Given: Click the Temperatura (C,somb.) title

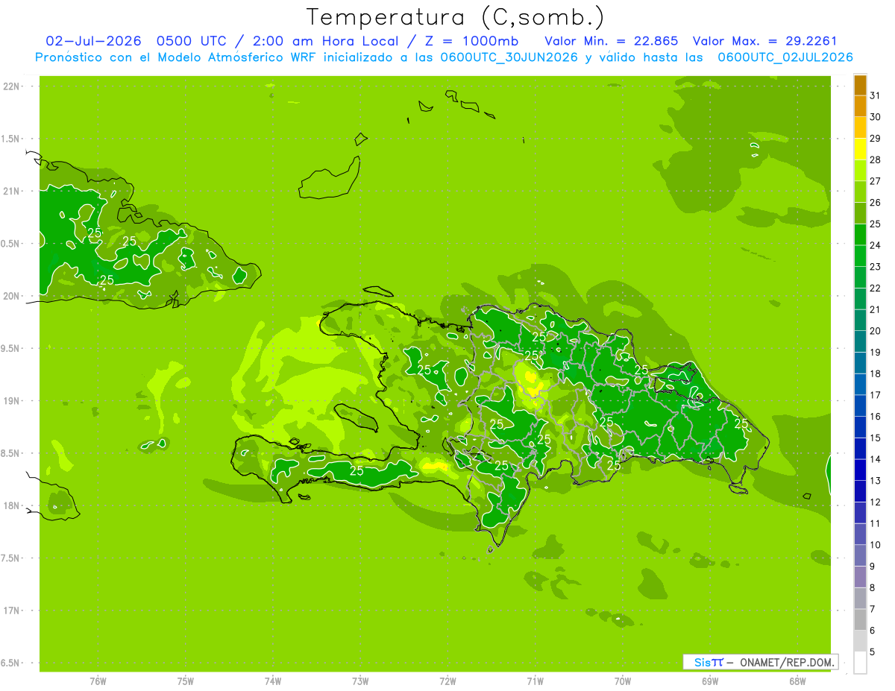Looking at the screenshot, I should (456, 17).
